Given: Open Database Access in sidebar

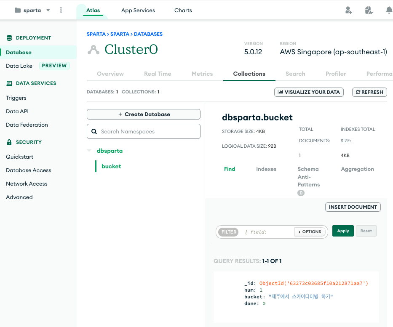Looking at the screenshot, I should click(29, 170).
